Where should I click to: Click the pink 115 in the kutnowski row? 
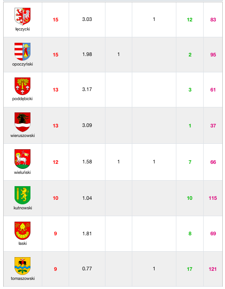[x=213, y=198]
